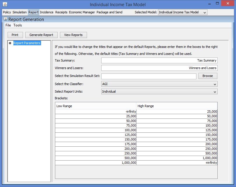Select the +infinity high range cell
236x187 pixels.
(x=177, y=163)
